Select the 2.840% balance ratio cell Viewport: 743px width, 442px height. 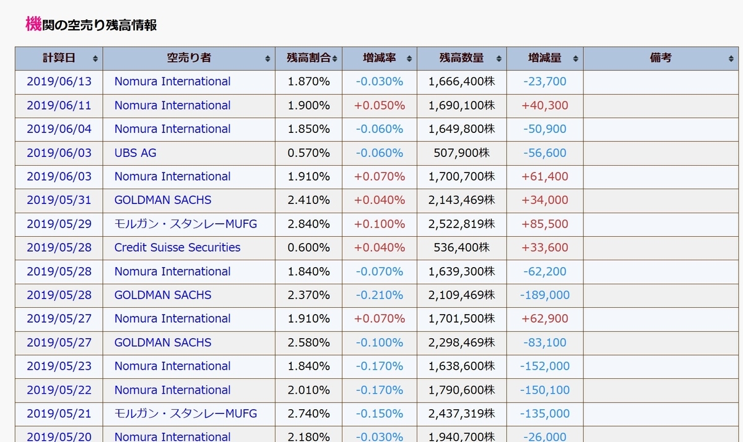[309, 224]
